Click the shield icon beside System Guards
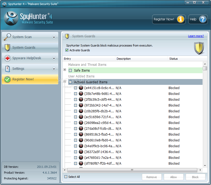211x185 pixels. [7, 48]
